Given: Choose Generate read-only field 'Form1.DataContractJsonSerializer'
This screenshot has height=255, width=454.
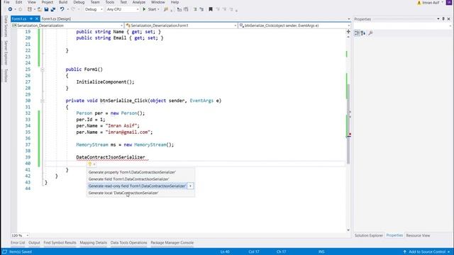Looking at the screenshot, I should pyautogui.click(x=137, y=186).
